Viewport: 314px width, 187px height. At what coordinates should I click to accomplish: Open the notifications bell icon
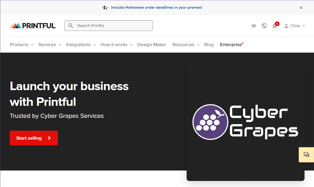275,26
